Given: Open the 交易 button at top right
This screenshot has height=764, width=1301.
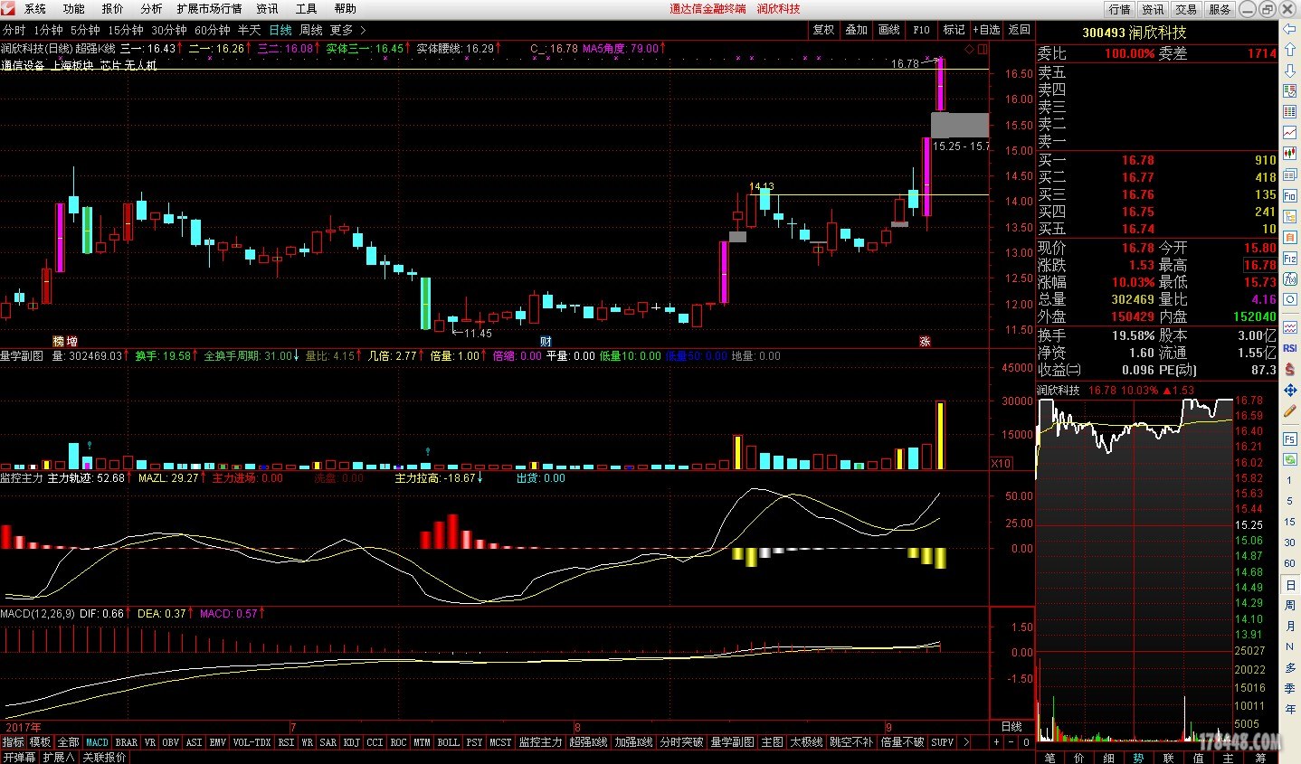Looking at the screenshot, I should click(x=1186, y=9).
